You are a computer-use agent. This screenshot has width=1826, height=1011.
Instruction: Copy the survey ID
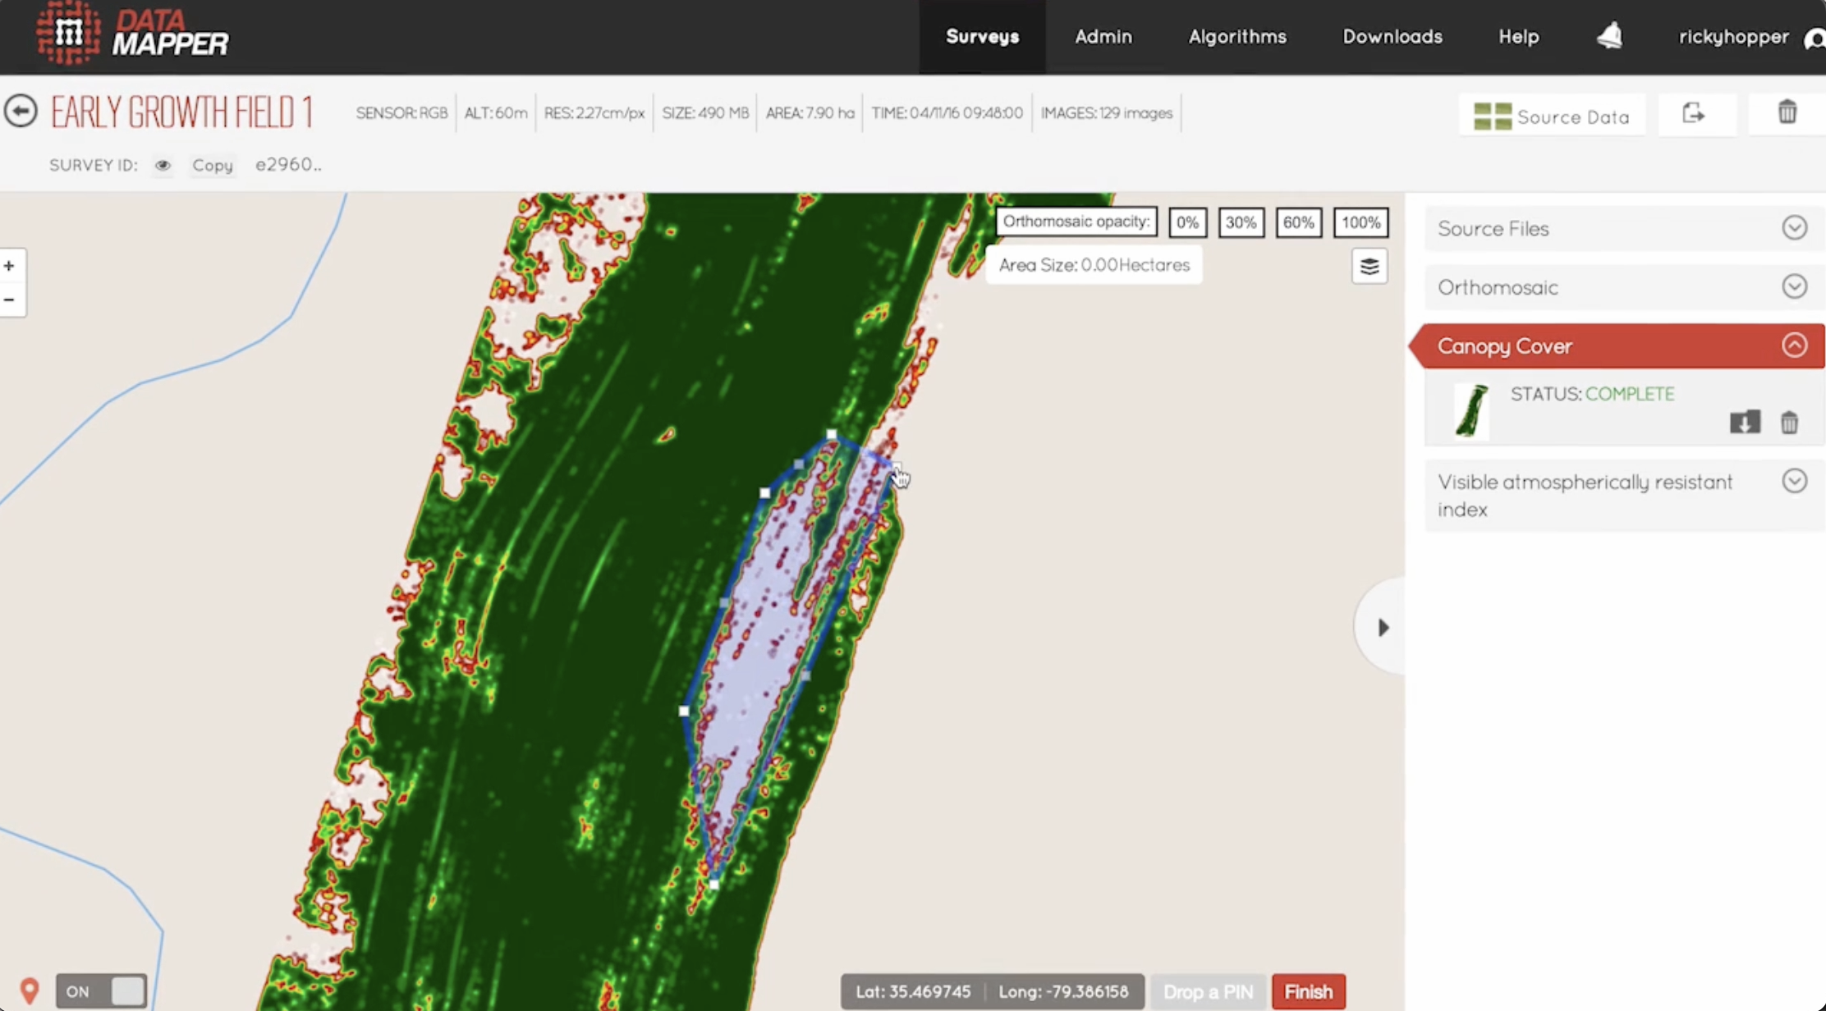coord(213,165)
